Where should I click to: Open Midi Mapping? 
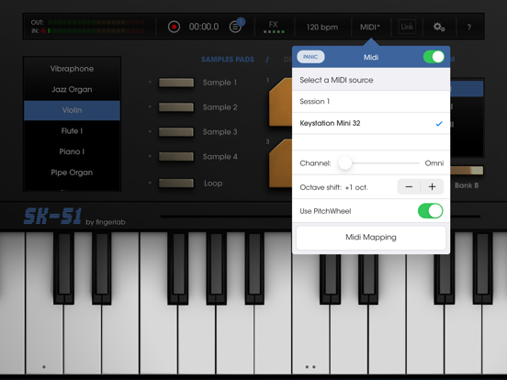pyautogui.click(x=371, y=238)
